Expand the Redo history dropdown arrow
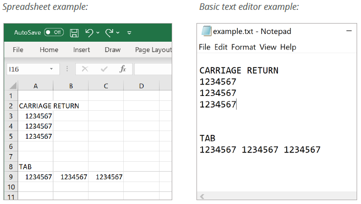361x204 pixels. click(x=118, y=33)
